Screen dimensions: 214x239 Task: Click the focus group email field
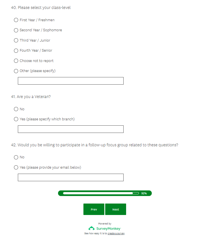point(71,178)
